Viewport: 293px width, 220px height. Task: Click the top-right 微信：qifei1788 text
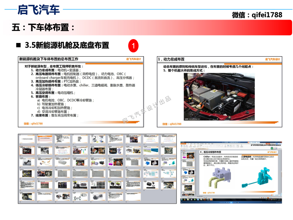pyautogui.click(x=257, y=15)
